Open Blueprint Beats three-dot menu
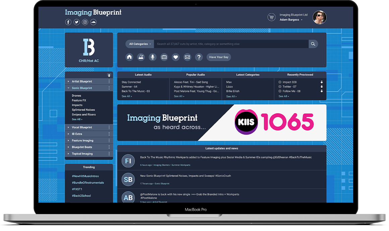 point(109,147)
